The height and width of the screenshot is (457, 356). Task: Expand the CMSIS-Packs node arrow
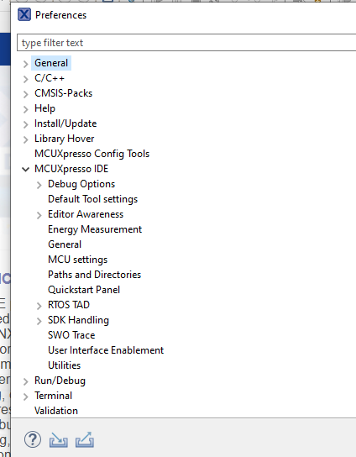click(26, 94)
